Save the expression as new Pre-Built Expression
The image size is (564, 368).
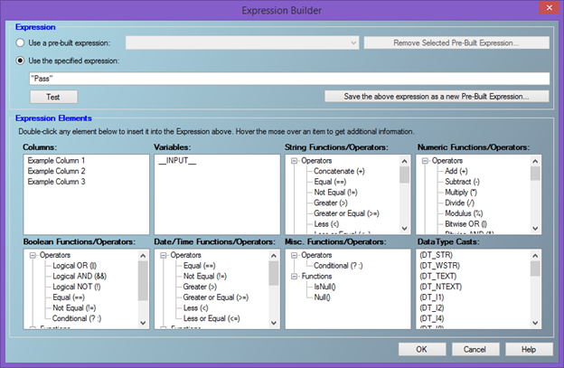(437, 96)
